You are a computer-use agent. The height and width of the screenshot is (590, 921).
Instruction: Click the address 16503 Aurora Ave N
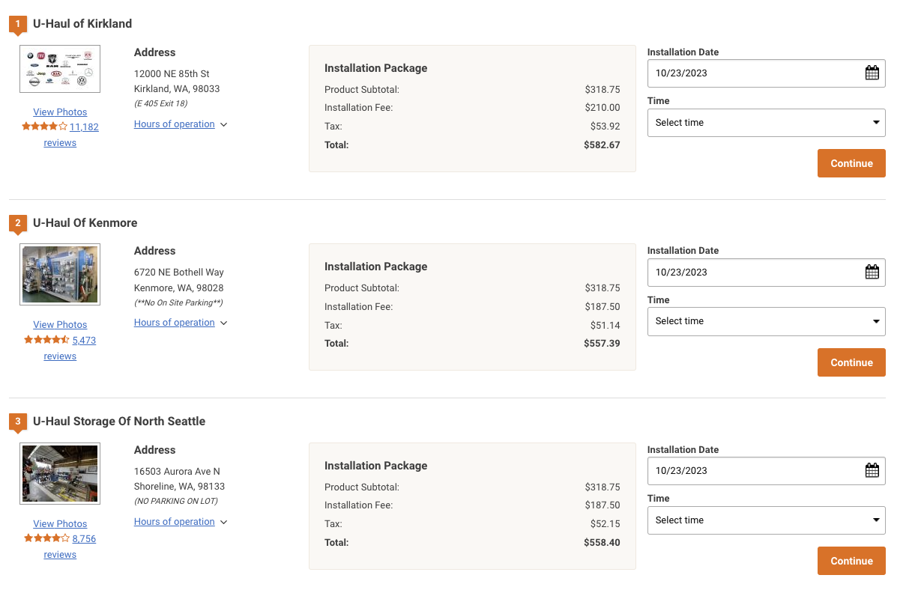pos(177,472)
